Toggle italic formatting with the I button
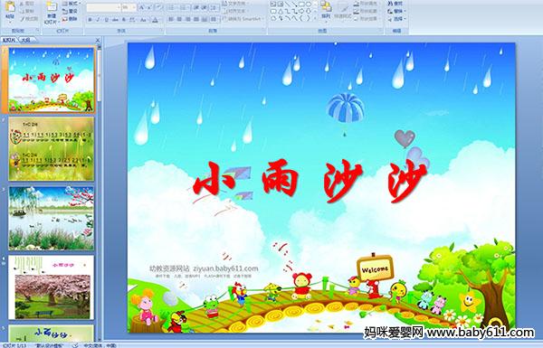Screen dimensions: 543x348 (x=99, y=20)
